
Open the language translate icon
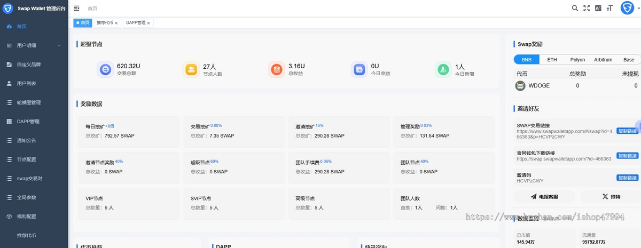click(598, 8)
